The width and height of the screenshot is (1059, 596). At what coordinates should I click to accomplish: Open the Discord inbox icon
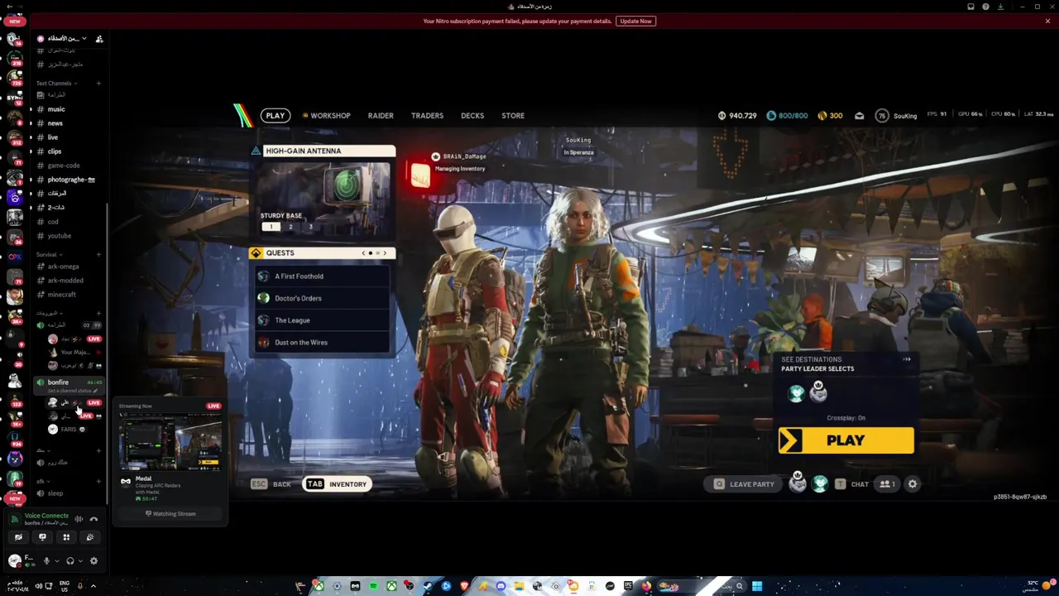971,7
